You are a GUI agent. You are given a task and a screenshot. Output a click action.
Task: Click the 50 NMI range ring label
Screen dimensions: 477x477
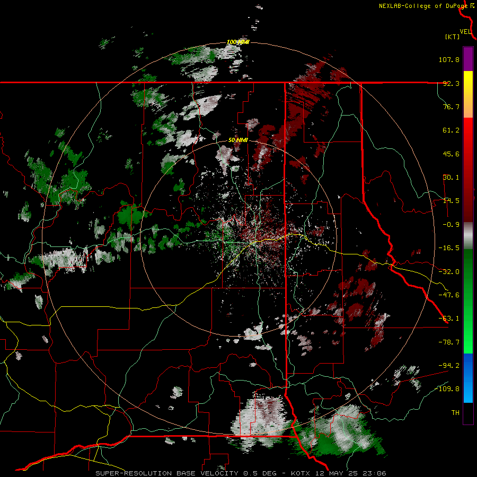(238, 140)
